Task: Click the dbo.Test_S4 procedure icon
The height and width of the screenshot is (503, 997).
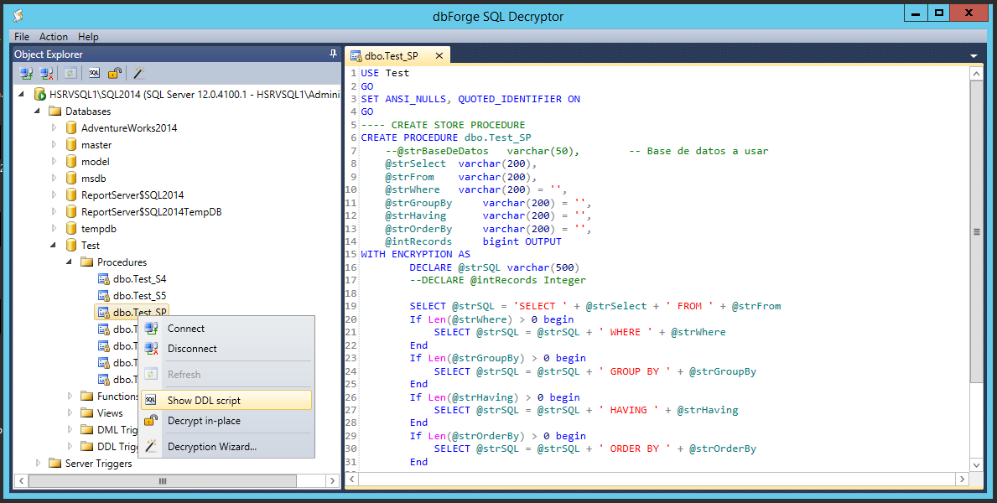Action: [x=104, y=278]
